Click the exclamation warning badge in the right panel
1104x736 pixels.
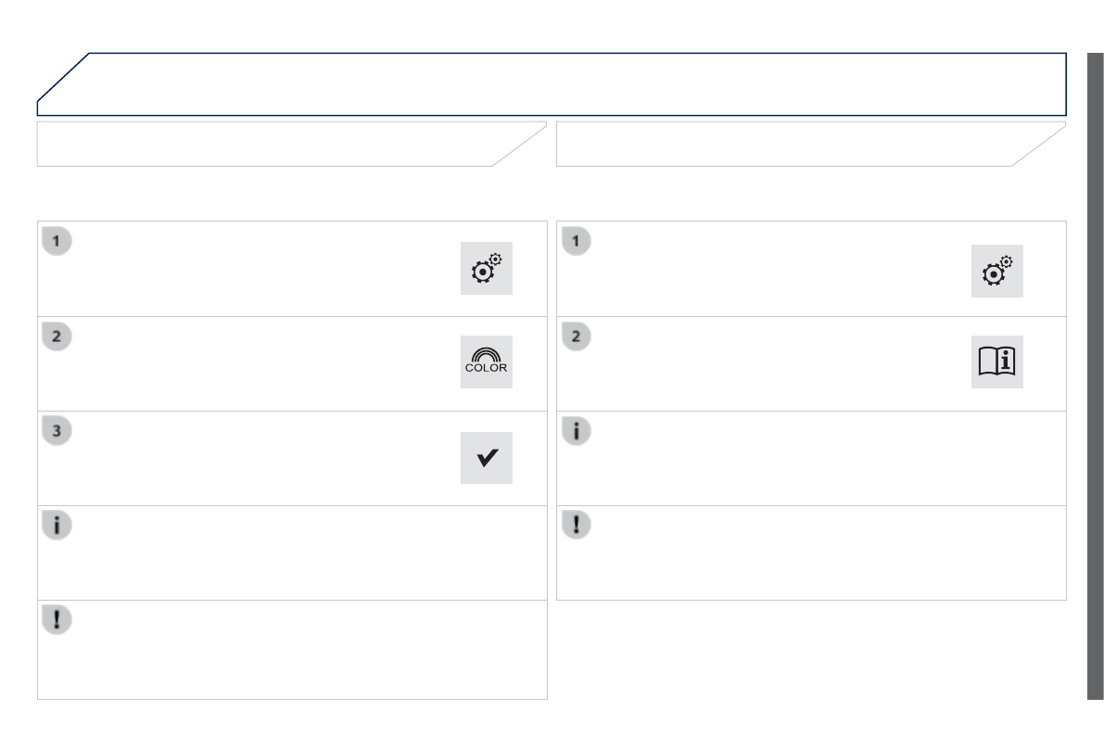click(576, 525)
